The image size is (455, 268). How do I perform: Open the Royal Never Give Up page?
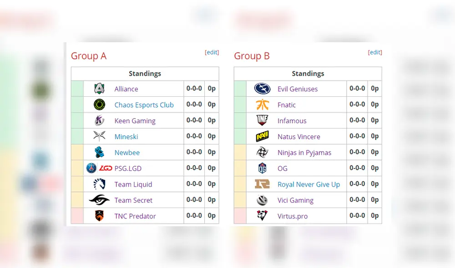[309, 184]
